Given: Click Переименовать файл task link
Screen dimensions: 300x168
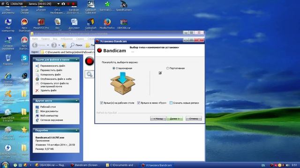Looking at the screenshot, I should click(x=52, y=66).
